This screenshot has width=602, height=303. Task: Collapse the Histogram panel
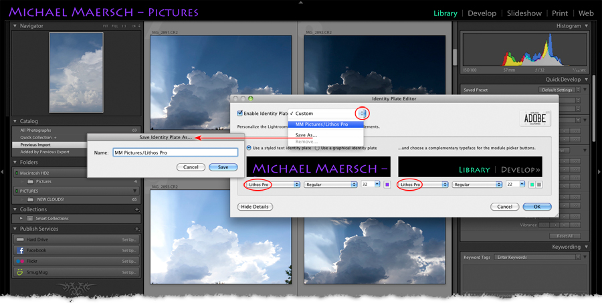(x=586, y=25)
